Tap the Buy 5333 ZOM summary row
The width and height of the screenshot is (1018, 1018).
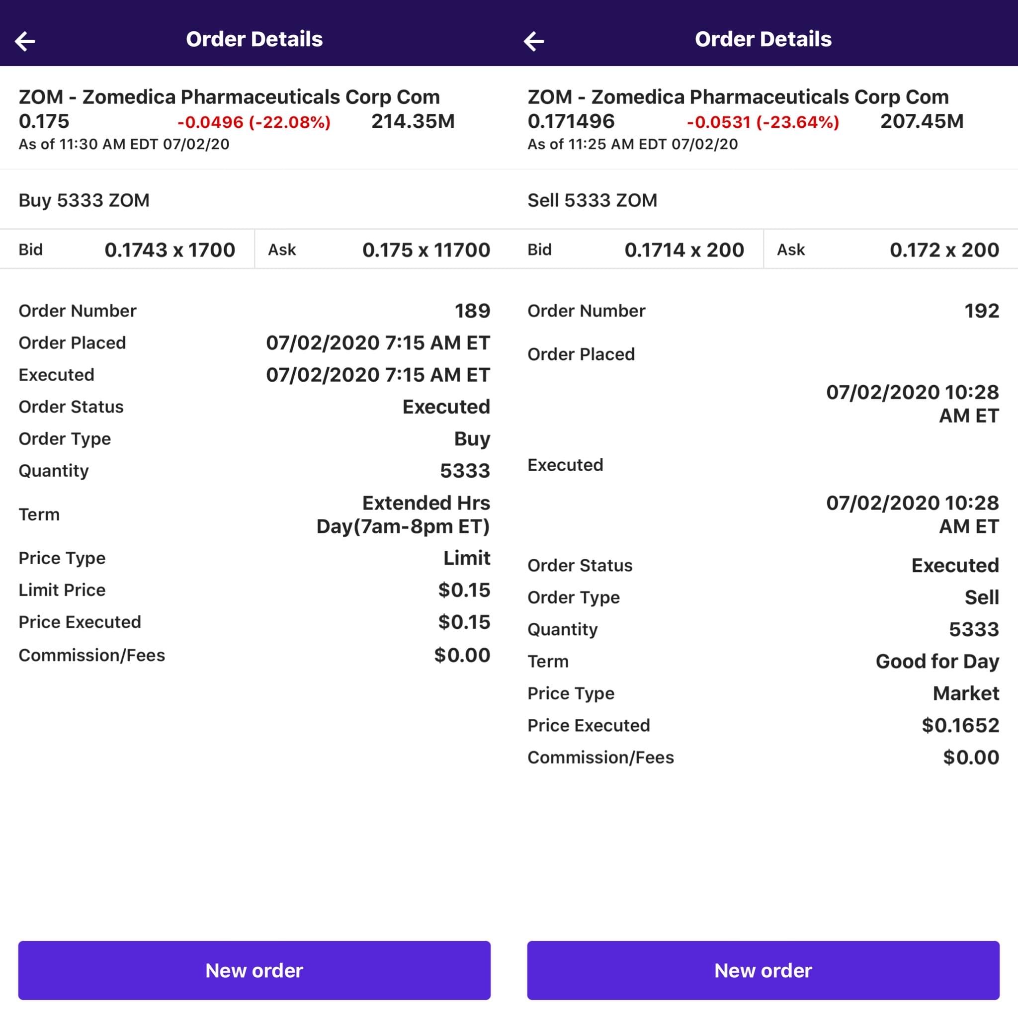[85, 200]
